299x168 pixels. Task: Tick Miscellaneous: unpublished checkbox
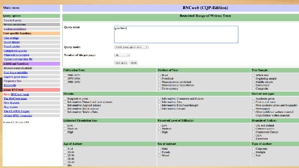click(x=159, y=85)
